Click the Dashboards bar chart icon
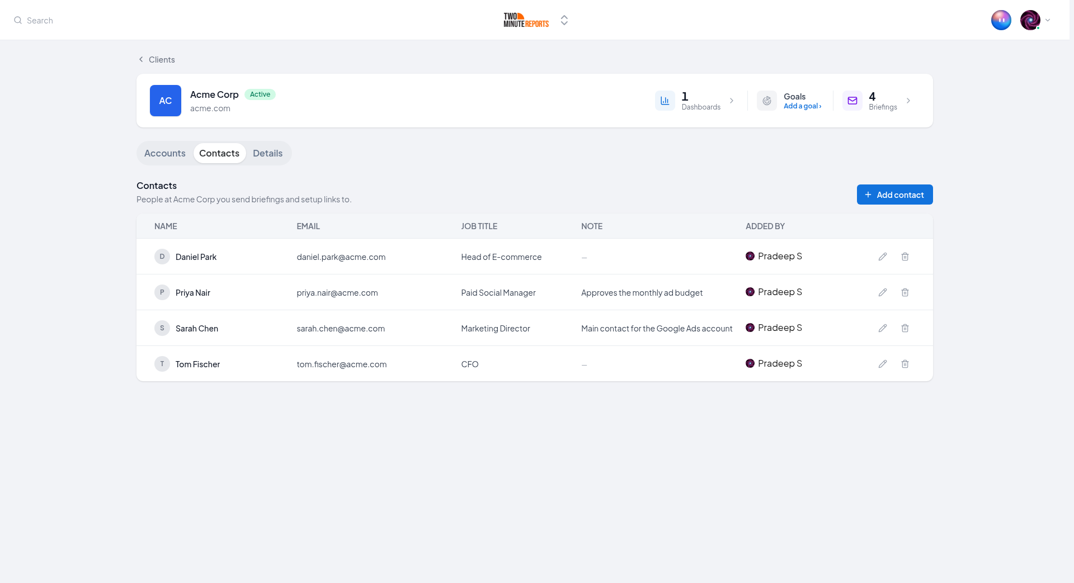 tap(665, 101)
